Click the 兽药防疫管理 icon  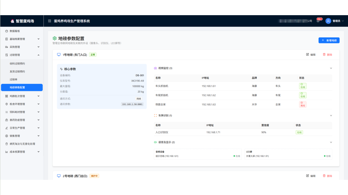click(x=7, y=120)
